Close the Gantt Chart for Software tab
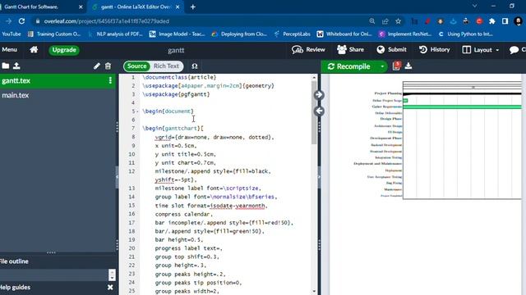This screenshot has width=526, height=295. point(81,7)
